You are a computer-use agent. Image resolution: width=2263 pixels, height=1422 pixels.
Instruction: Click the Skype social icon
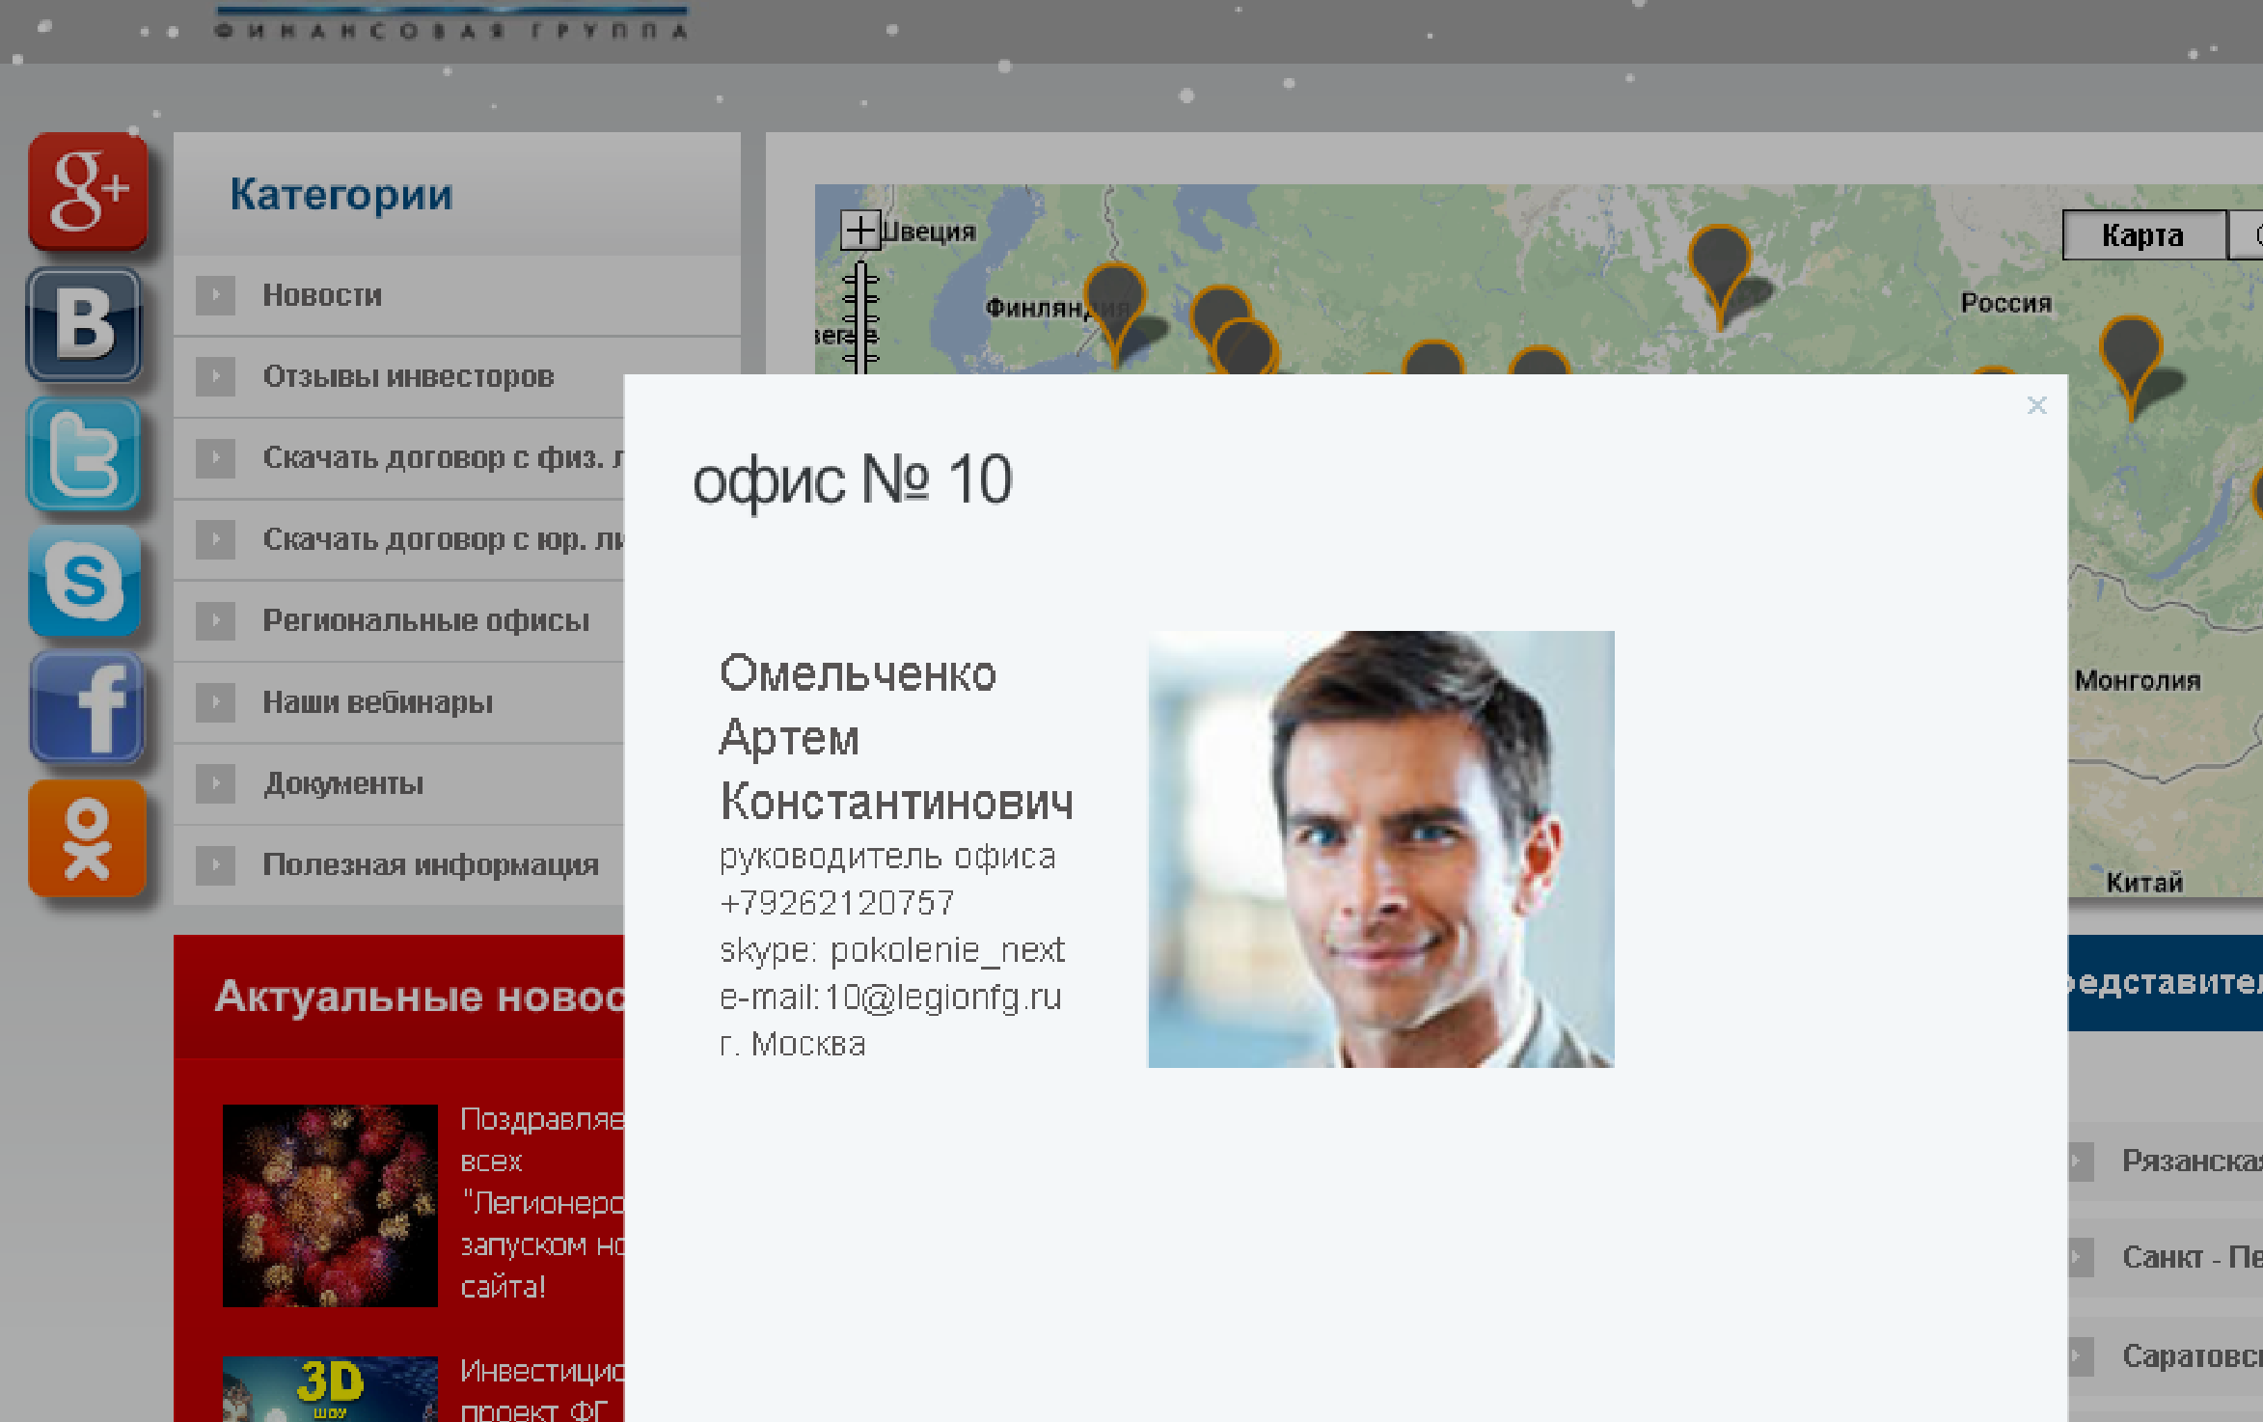85,582
